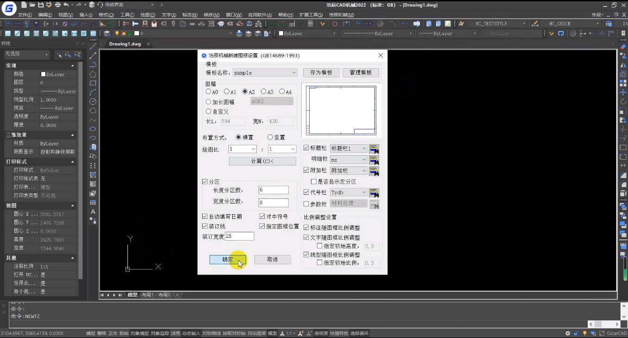628x338 pixels.
Task: Toggle the 装订线 checkbox
Action: pos(205,226)
